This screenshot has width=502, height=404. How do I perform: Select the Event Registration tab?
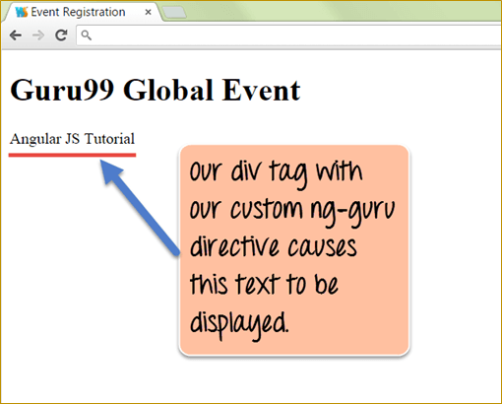click(82, 12)
